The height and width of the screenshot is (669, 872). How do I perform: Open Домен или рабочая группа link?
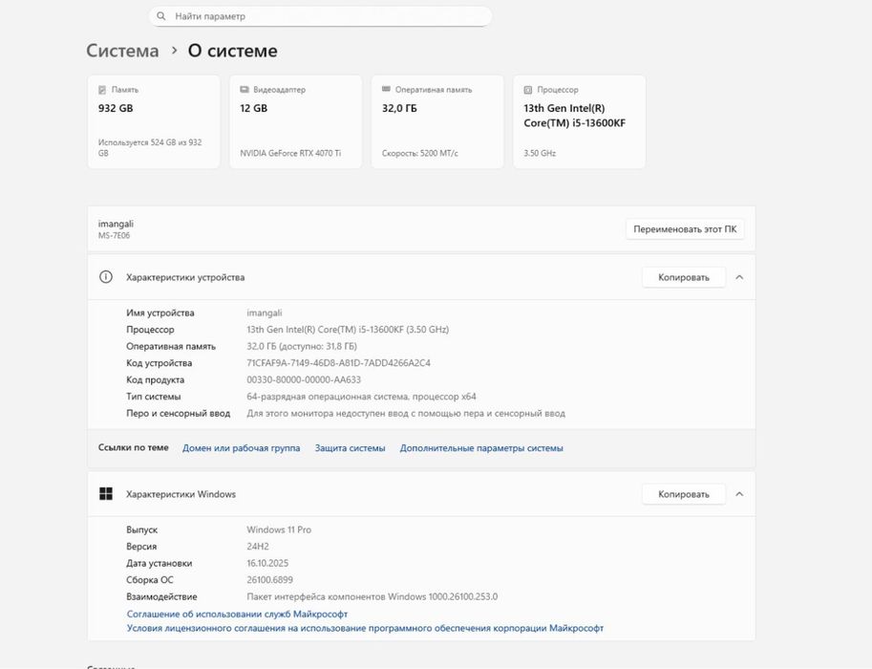241,448
